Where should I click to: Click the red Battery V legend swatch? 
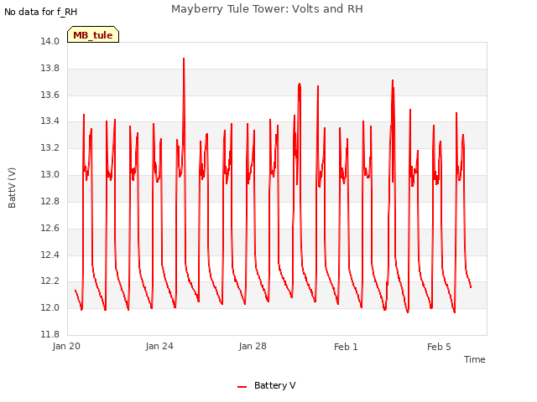tap(242, 387)
